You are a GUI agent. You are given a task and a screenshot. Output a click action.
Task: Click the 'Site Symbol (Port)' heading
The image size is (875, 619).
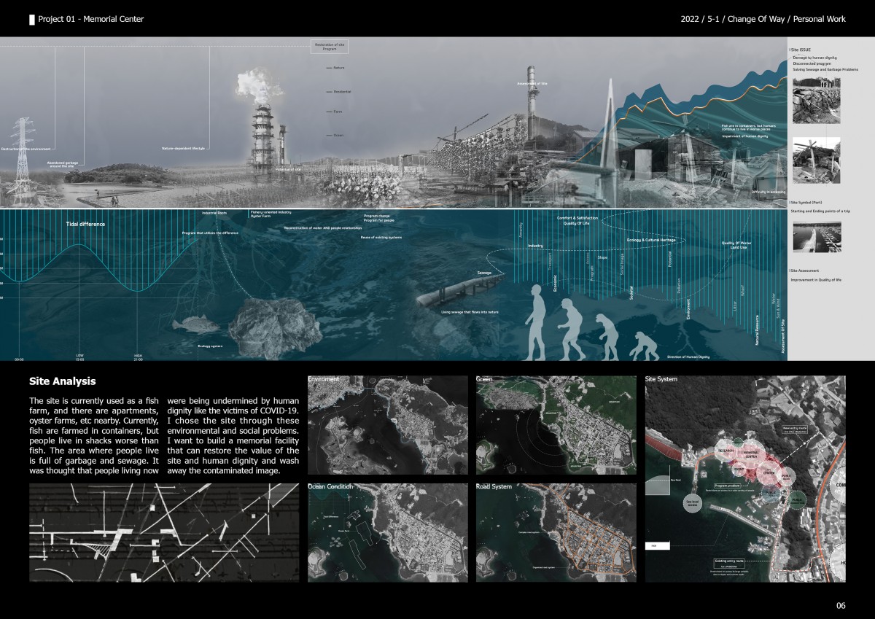806,202
